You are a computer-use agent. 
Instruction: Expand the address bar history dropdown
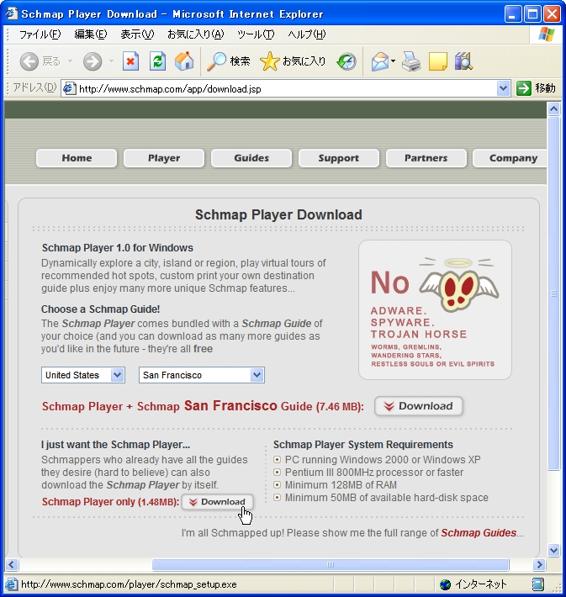503,88
